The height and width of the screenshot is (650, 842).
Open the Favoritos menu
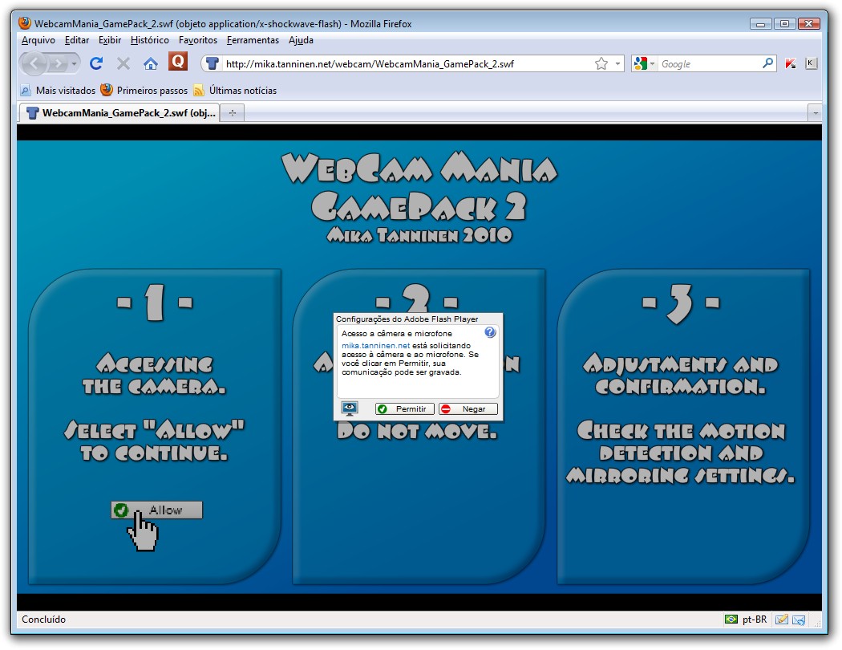tap(197, 40)
